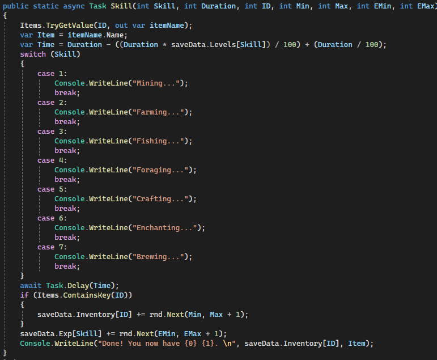Click the 'Task' return type in the signature

click(97, 6)
